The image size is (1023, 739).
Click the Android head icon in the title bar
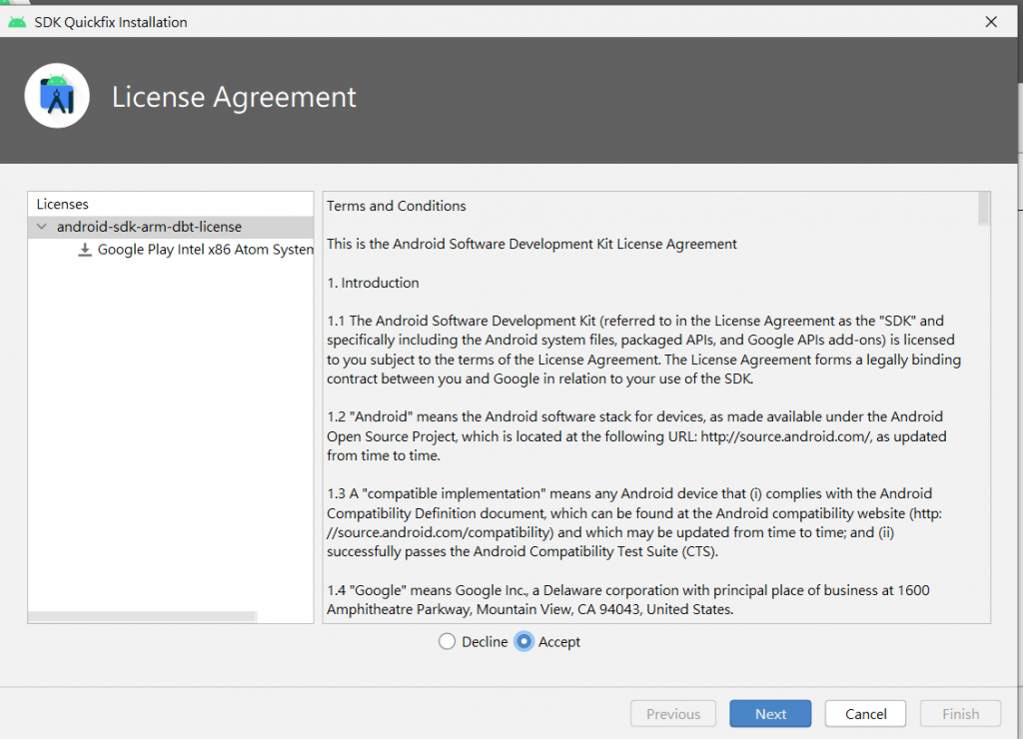(17, 22)
